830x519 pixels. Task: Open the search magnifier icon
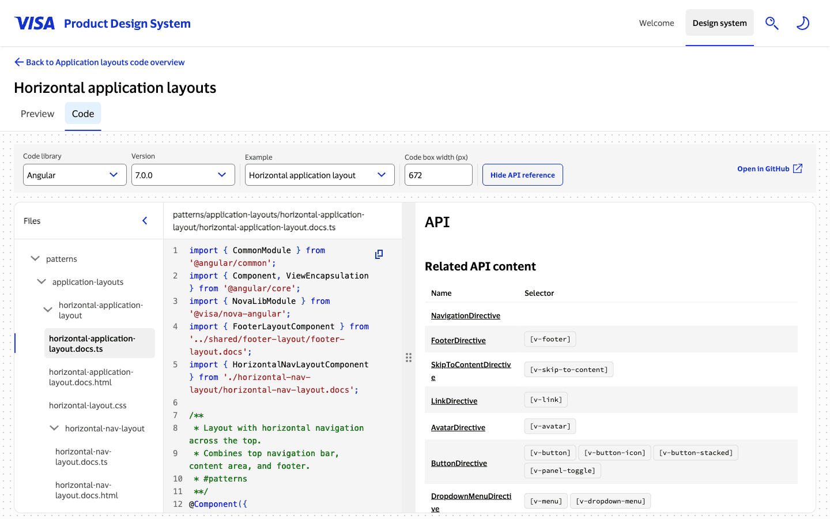pyautogui.click(x=772, y=23)
